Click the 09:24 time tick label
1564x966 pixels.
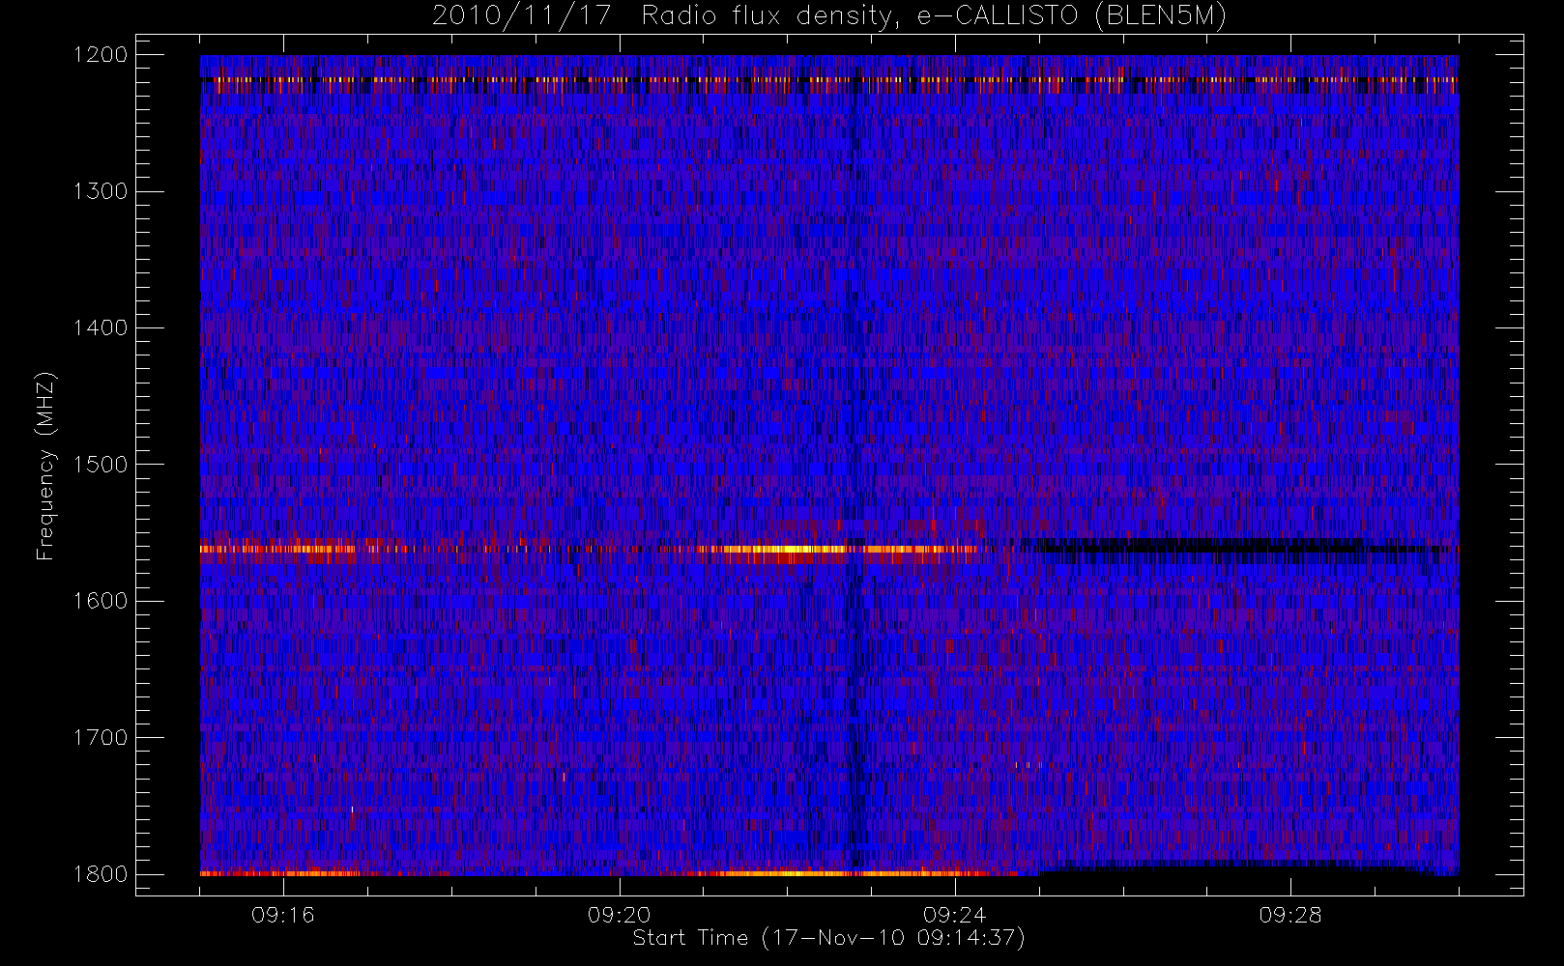click(x=955, y=914)
